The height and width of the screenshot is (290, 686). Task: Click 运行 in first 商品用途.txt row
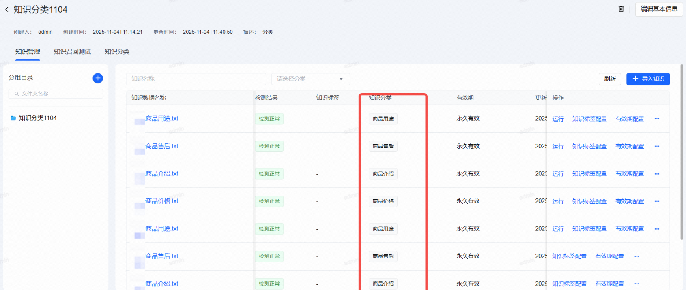pos(558,119)
